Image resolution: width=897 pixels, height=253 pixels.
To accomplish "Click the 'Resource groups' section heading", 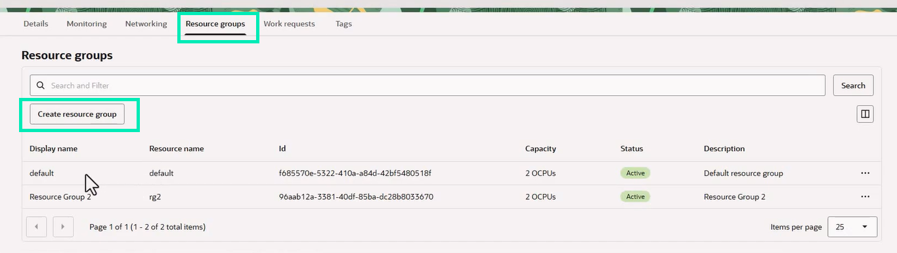I will point(67,55).
